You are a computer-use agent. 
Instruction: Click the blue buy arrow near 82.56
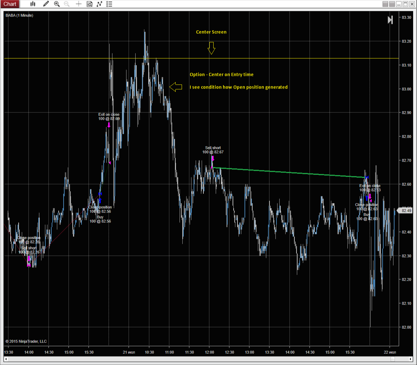click(x=100, y=201)
